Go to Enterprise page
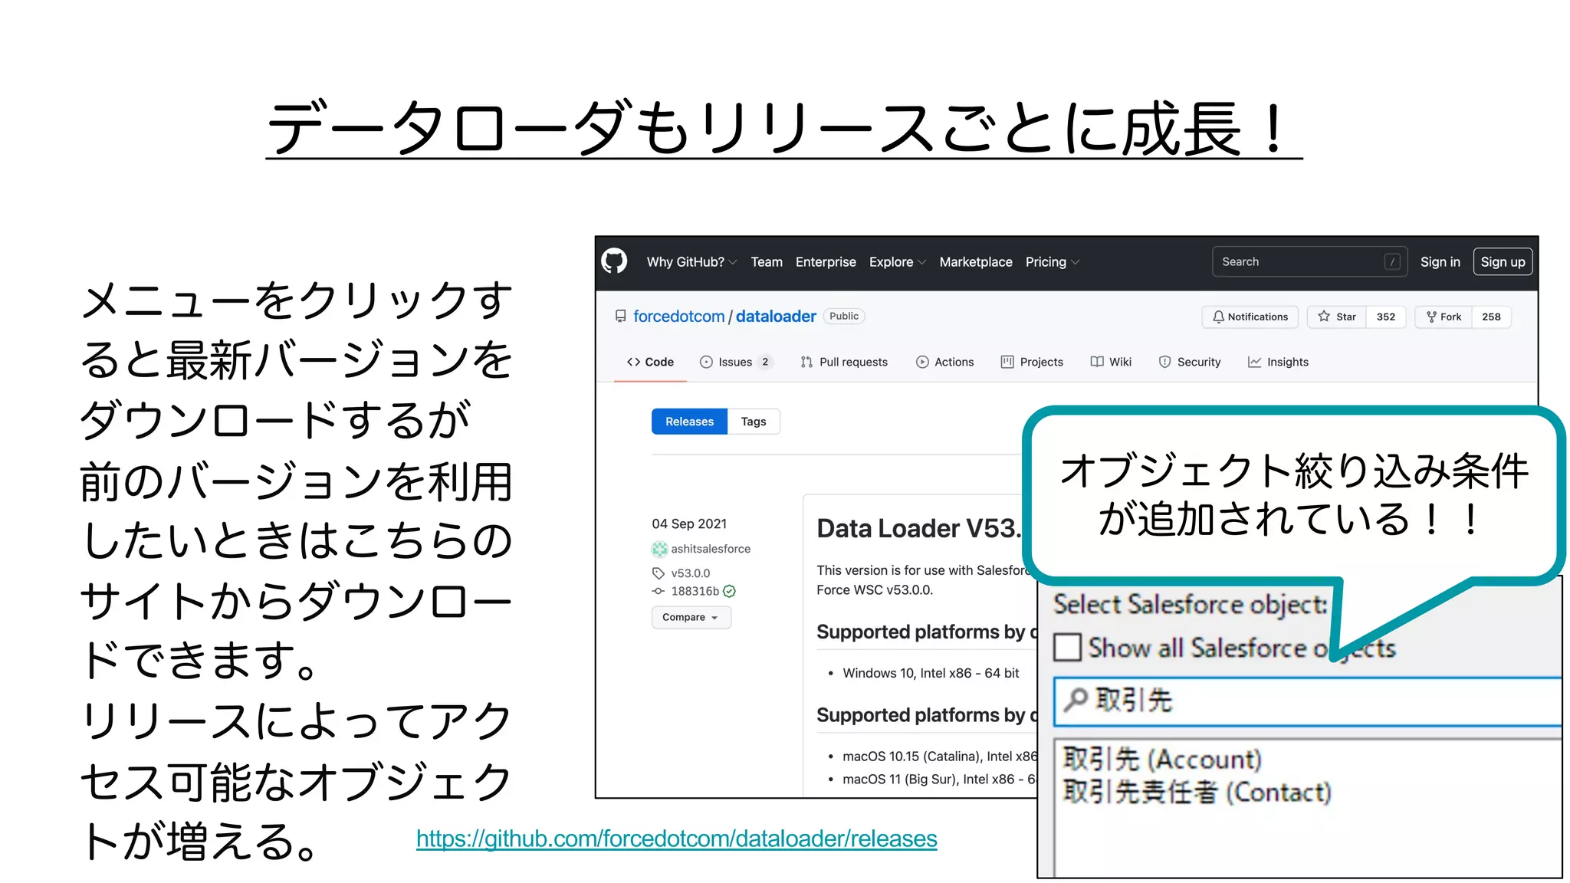 coord(826,262)
